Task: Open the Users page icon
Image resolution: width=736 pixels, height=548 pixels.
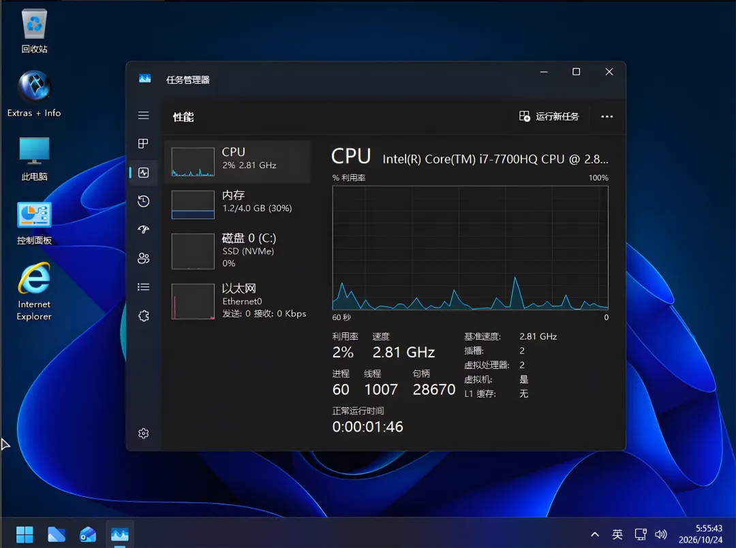Action: (144, 258)
